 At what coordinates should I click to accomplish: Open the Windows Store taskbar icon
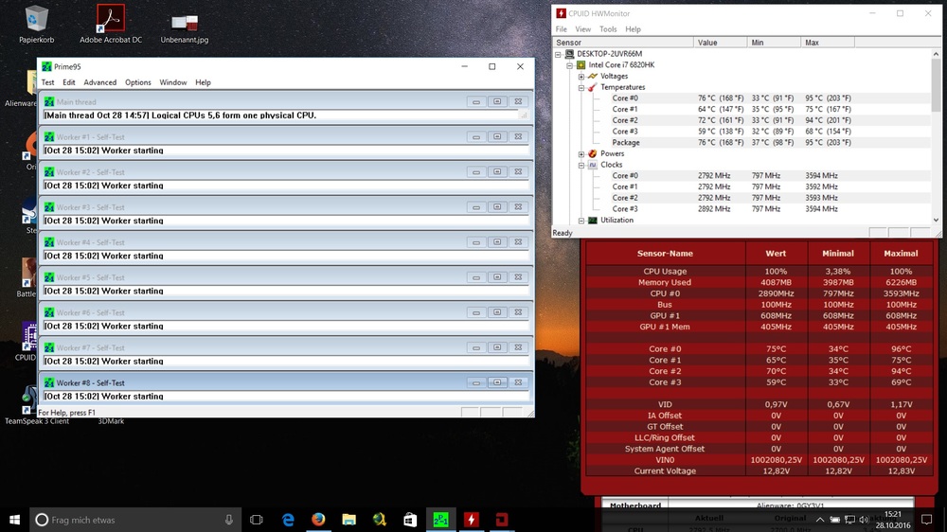pos(409,520)
